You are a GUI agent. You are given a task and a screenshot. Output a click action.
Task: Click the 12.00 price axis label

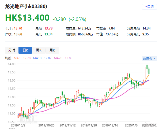[x=12, y=97]
